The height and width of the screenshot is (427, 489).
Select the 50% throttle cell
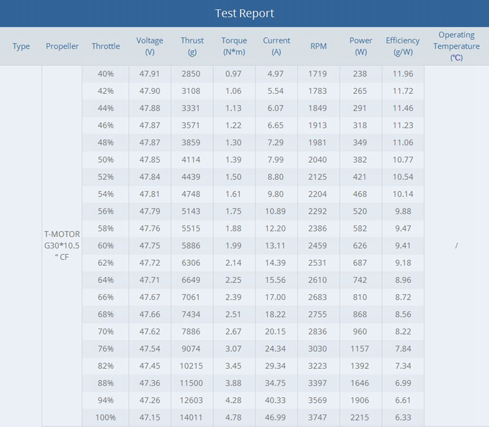point(106,160)
